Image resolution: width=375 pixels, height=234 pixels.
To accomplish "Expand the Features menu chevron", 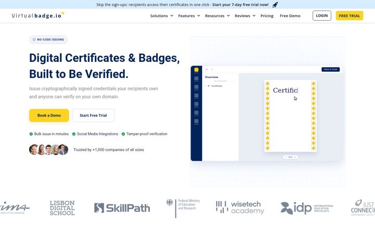I will click(198, 16).
